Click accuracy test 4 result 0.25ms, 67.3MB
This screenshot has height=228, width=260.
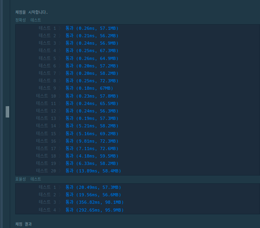coord(92,51)
